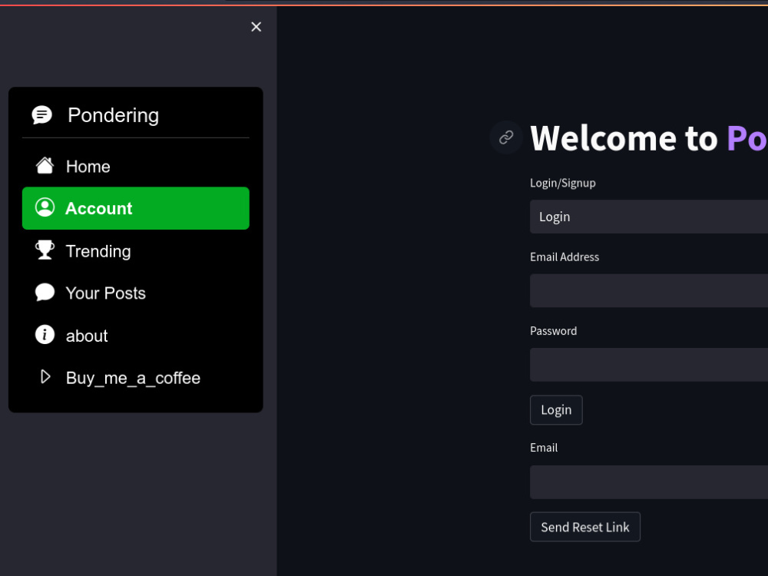Close the sidebar with the X icon
This screenshot has width=768, height=576.
tap(256, 27)
